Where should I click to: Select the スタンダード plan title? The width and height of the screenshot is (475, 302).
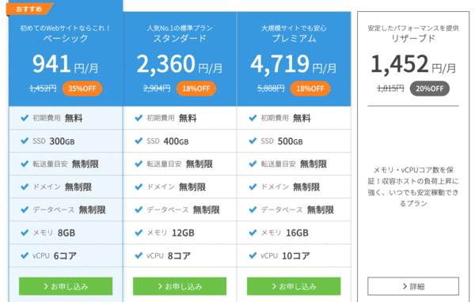180,39
